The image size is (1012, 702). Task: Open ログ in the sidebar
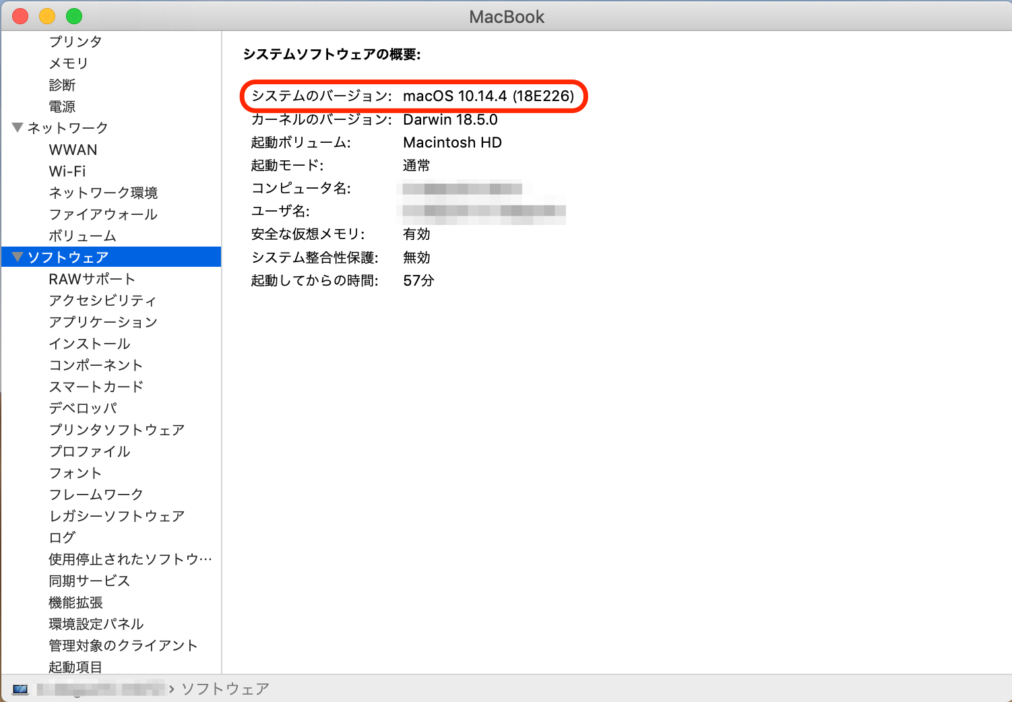(x=62, y=538)
